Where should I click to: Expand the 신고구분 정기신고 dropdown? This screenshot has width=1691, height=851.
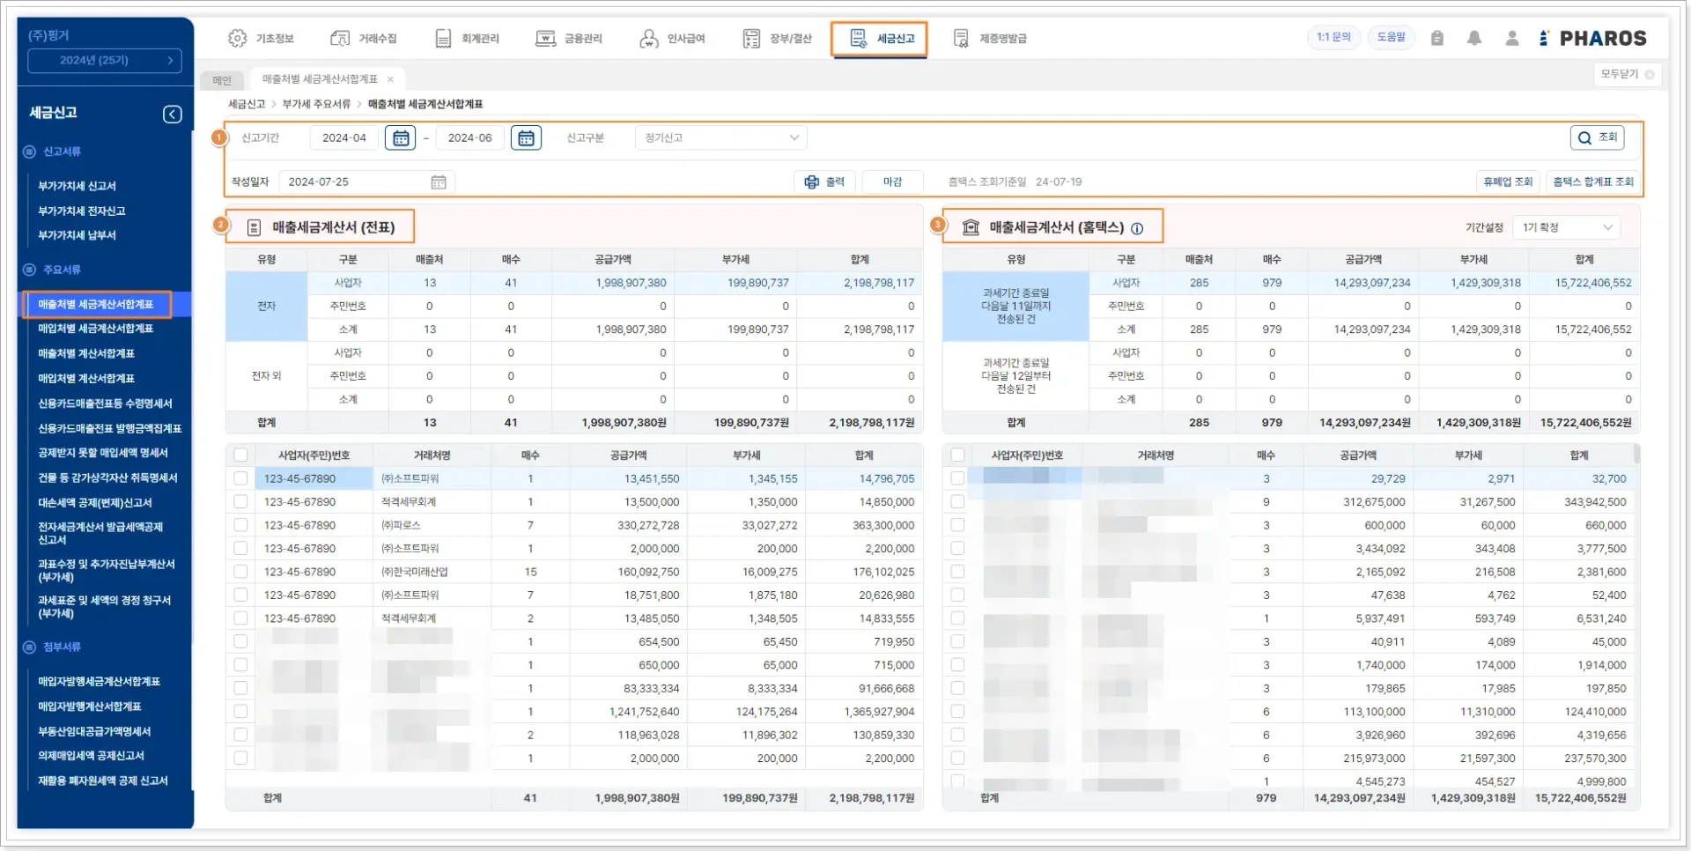(x=720, y=138)
